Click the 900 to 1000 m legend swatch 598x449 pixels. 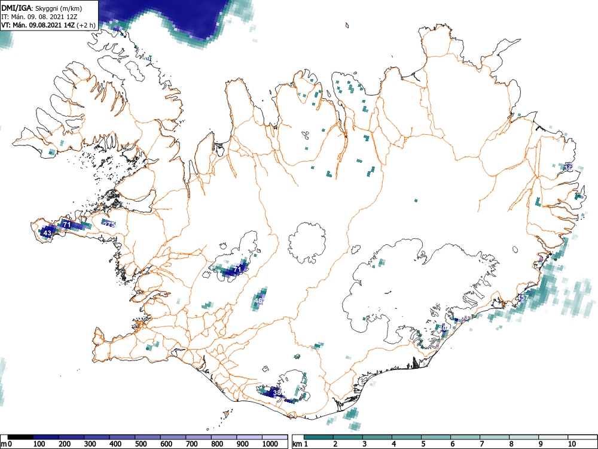249,437
